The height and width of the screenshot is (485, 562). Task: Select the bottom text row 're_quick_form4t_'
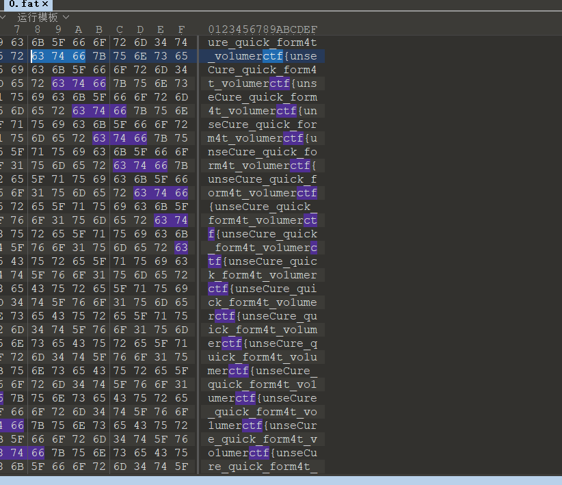263,467
